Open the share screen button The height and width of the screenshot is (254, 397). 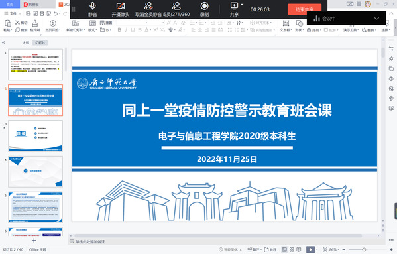[234, 9]
